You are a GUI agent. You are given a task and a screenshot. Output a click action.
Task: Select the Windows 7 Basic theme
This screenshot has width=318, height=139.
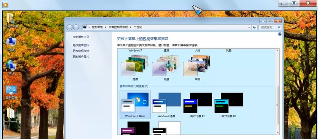click(x=135, y=104)
